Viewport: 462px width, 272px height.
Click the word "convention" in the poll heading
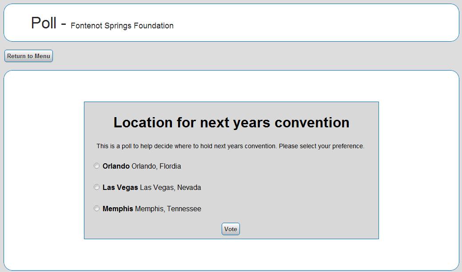click(x=312, y=122)
